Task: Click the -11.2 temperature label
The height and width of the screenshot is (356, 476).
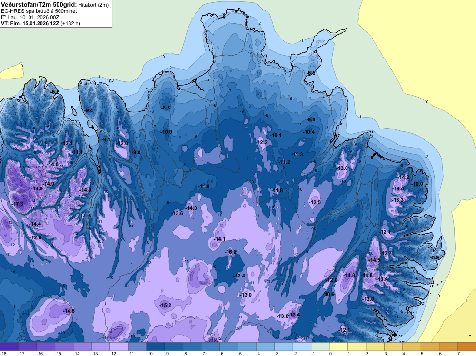Action: [x=285, y=162]
